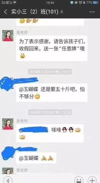Tap the battery indicator in status bar

[96, 3]
